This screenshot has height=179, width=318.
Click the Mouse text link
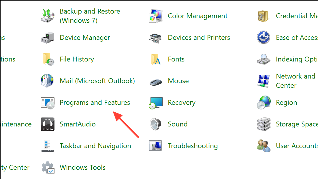178,81
